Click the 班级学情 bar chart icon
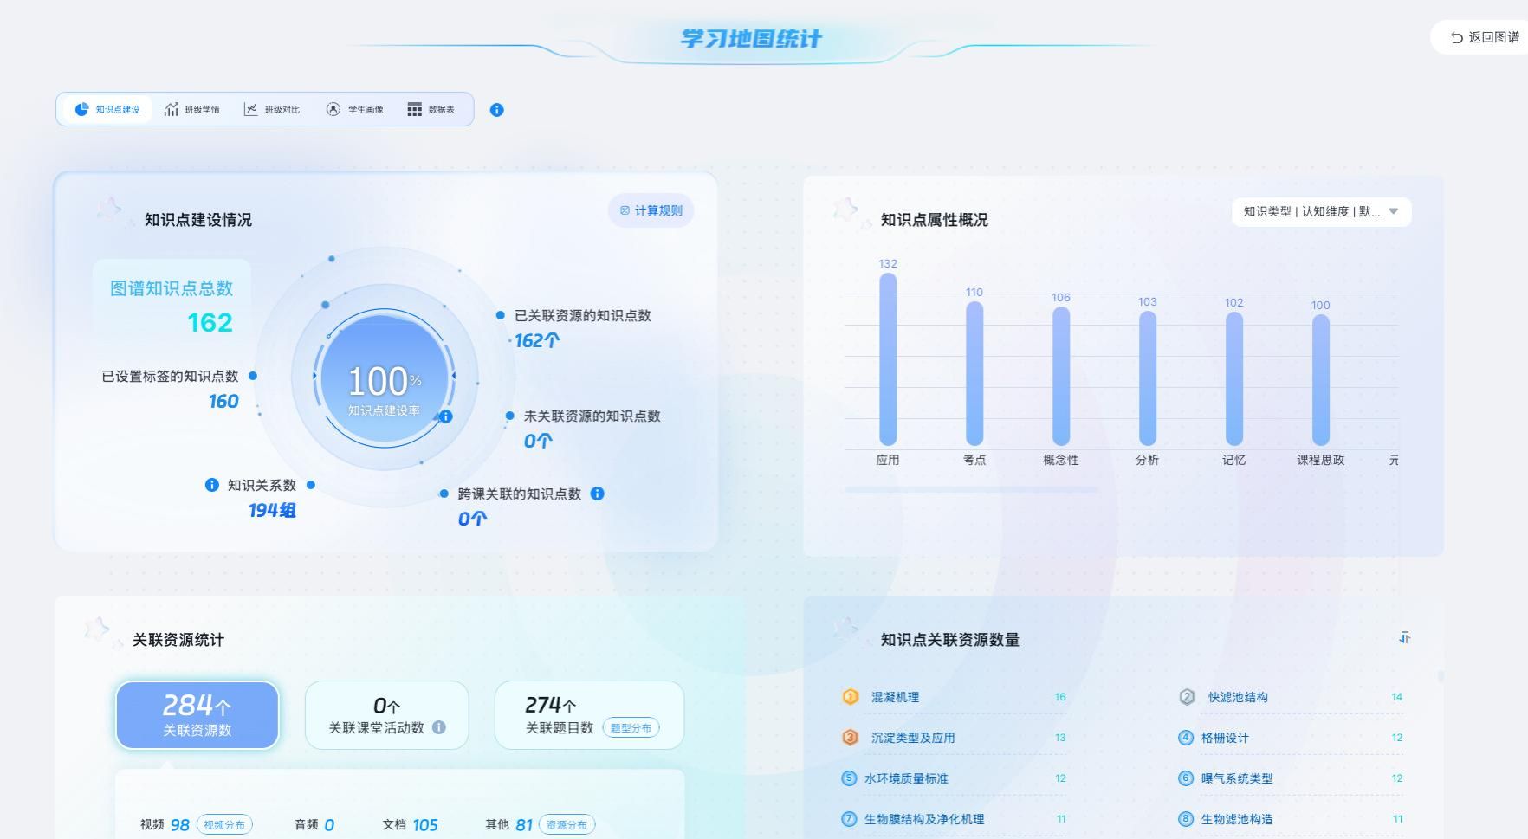Screen dimensions: 1528x839 pyautogui.click(x=172, y=109)
